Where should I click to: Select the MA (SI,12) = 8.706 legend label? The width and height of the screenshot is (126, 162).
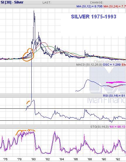pos(89,6)
